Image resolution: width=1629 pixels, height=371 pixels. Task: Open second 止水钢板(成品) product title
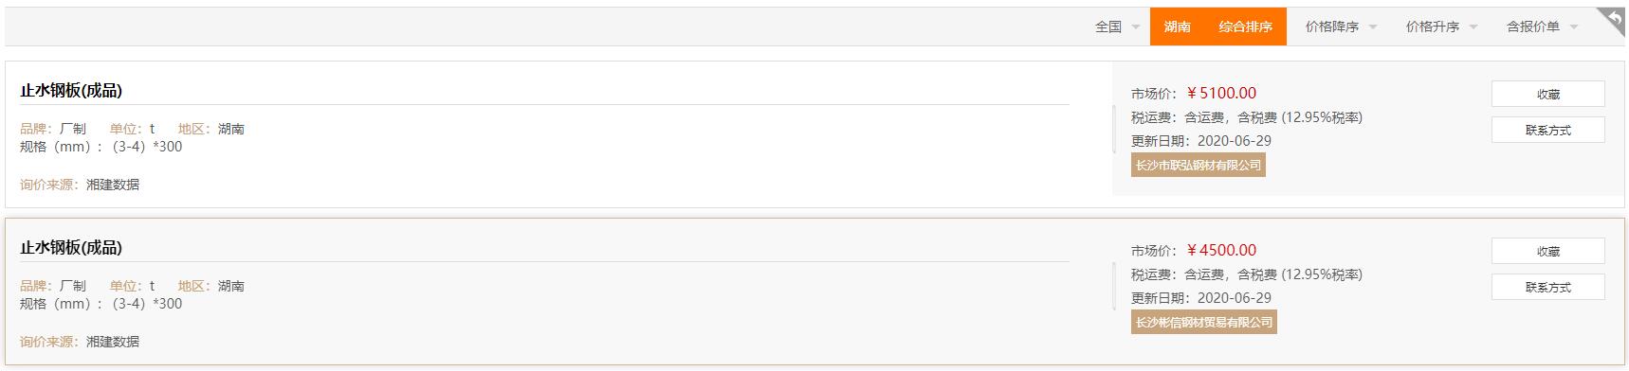click(x=71, y=248)
